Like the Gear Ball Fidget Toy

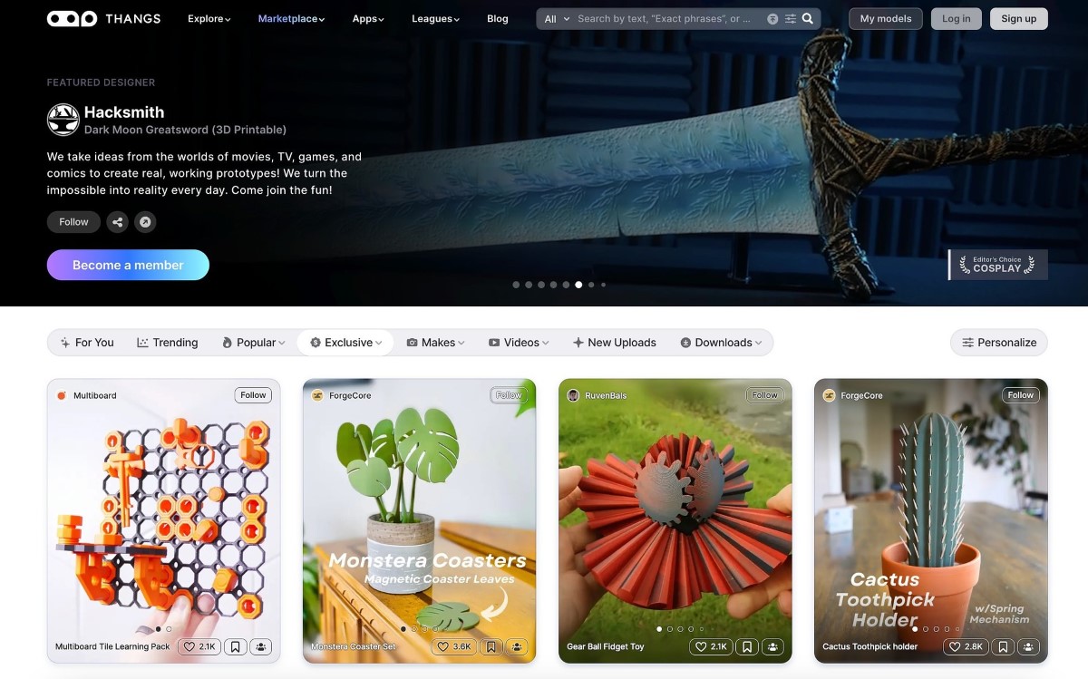point(711,646)
